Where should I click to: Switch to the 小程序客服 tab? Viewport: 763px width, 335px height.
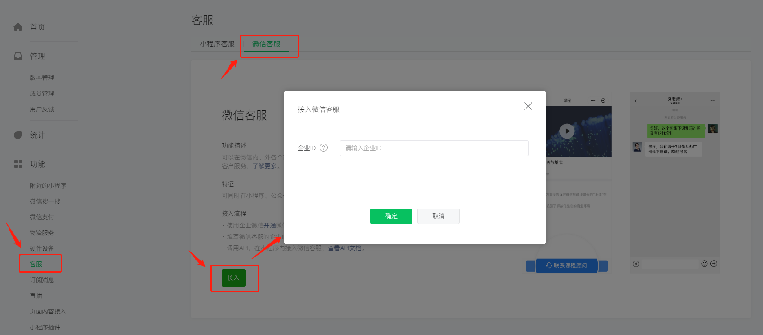[x=217, y=44]
